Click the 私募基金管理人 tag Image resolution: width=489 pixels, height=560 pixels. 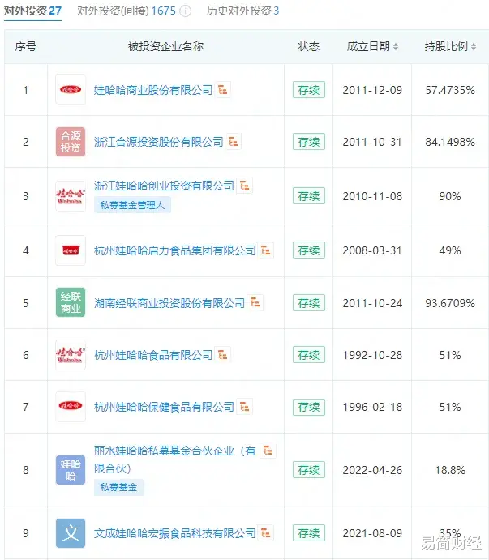132,205
